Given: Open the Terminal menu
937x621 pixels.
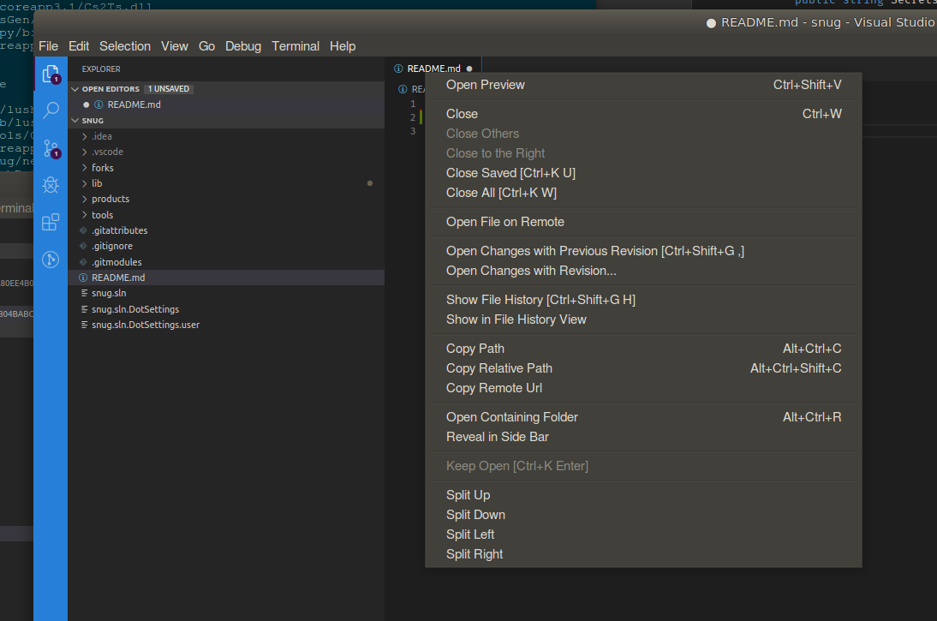Looking at the screenshot, I should point(295,46).
